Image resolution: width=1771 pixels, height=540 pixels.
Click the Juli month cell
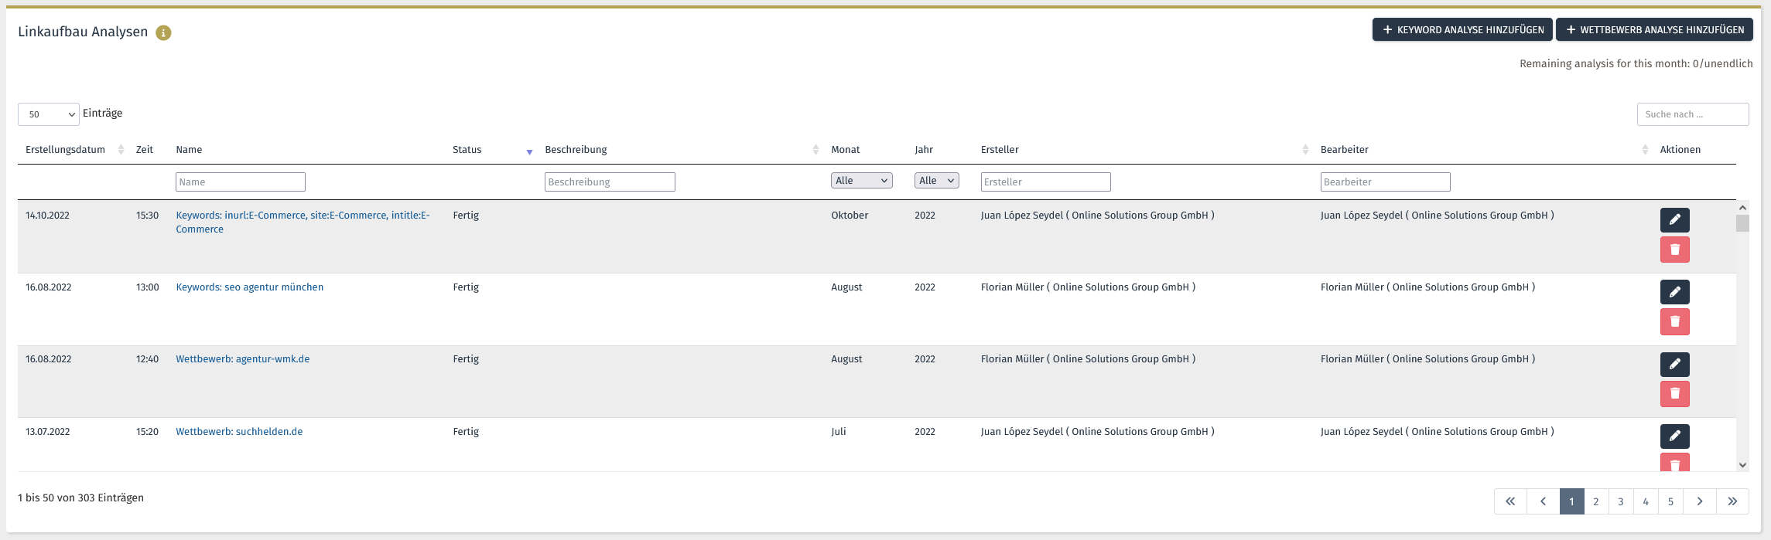pyautogui.click(x=839, y=432)
